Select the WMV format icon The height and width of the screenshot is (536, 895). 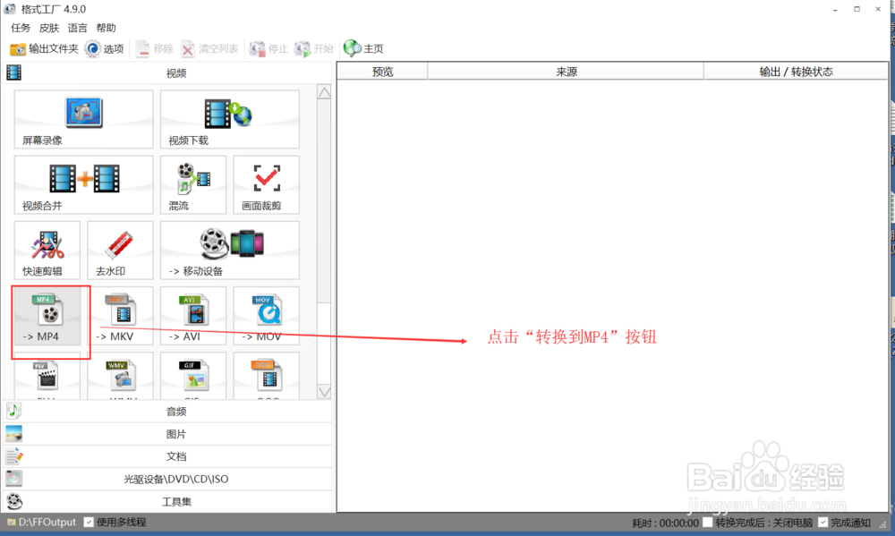click(121, 376)
